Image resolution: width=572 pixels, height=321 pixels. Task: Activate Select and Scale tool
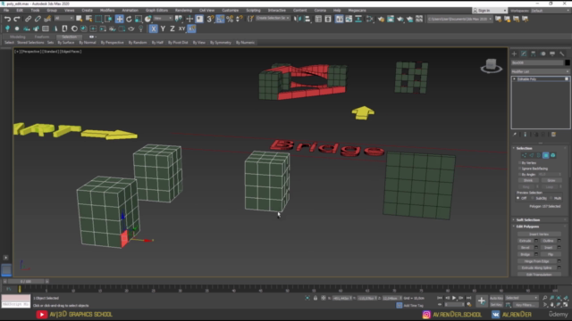(139, 19)
